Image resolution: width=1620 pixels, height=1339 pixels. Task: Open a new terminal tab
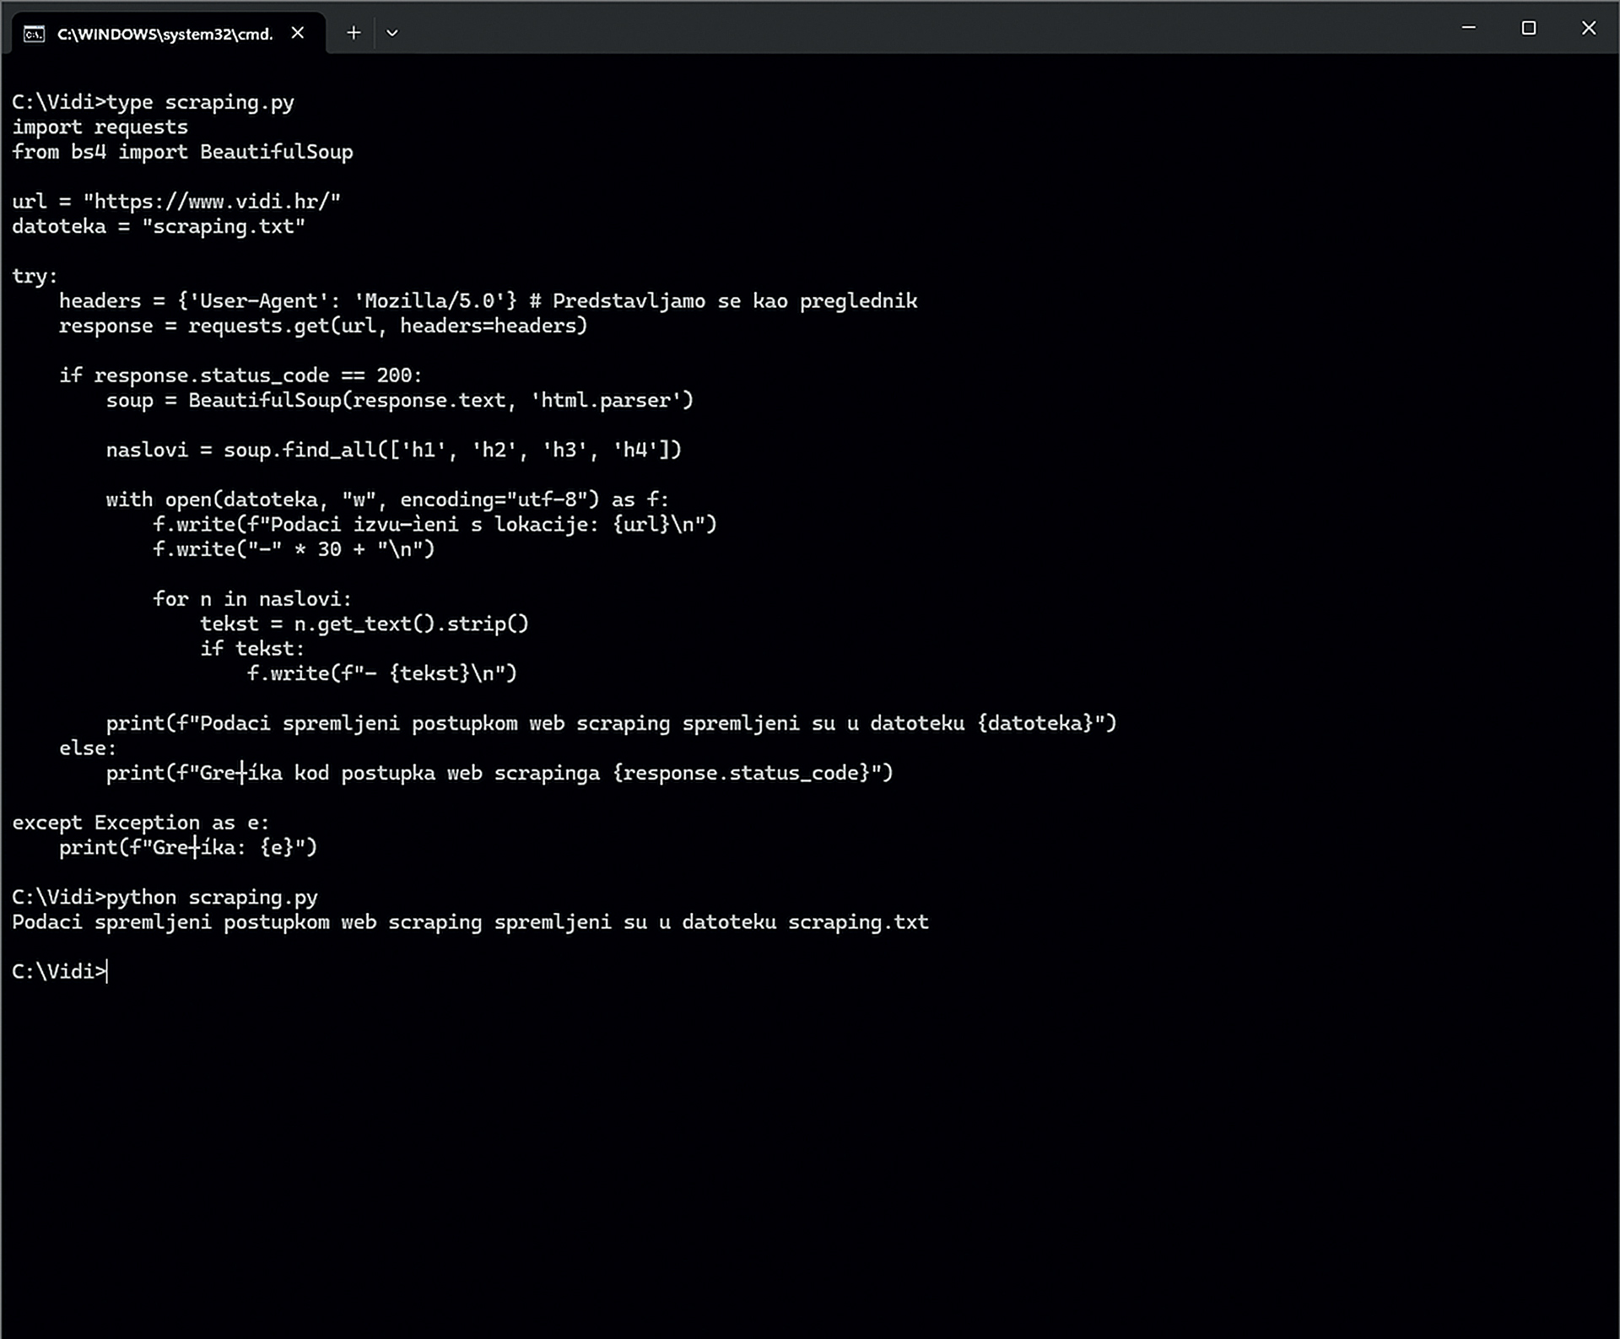(354, 33)
